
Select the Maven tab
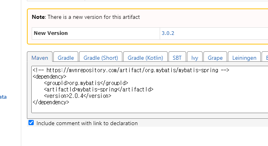[x=40, y=58]
